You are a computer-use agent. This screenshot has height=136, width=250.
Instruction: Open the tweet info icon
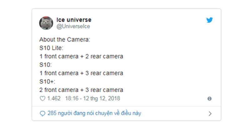(209, 99)
